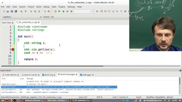Switch to the Start here tab

click(6, 23)
